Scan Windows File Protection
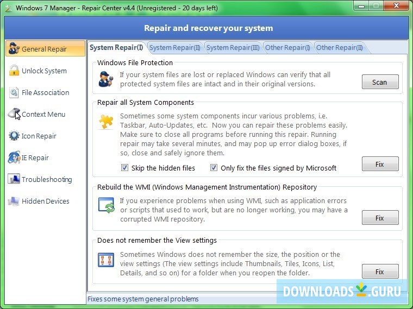Image resolution: width=413 pixels, height=309 pixels. tap(380, 82)
